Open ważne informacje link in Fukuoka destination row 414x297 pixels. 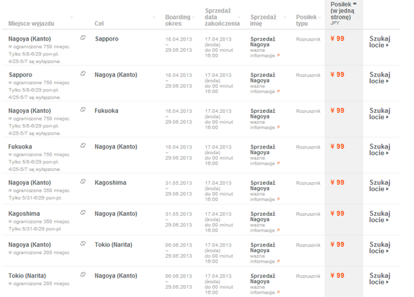[265, 125]
